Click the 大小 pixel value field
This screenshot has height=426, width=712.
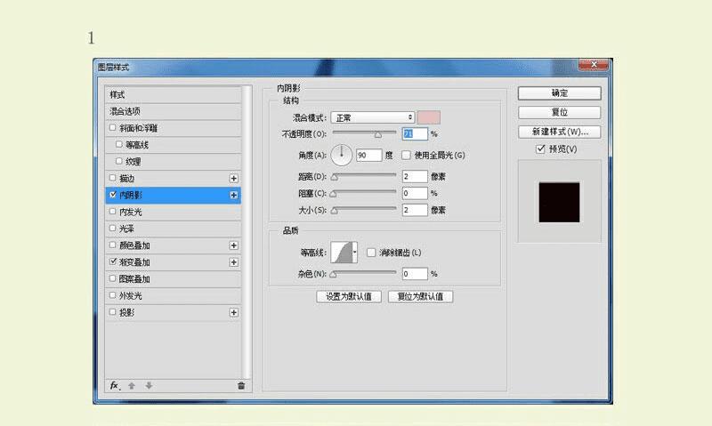415,210
